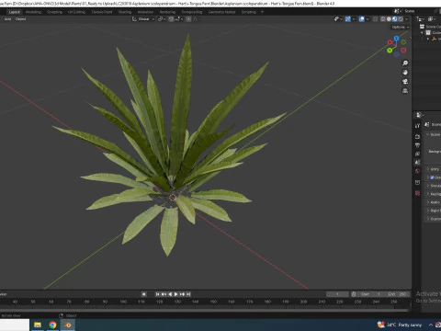Add a new workspace with plus button
Viewport: 441px width, 331px height.
(262, 12)
